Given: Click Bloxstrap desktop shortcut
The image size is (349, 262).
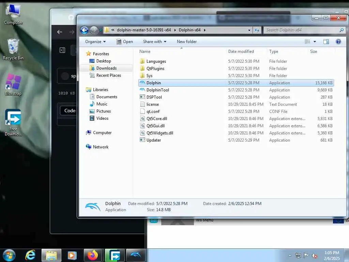Looking at the screenshot, I should click(13, 85).
